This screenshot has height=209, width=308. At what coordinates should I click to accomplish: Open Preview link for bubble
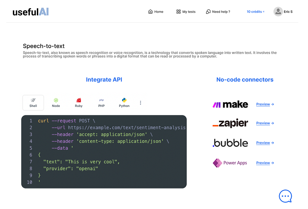click(265, 143)
